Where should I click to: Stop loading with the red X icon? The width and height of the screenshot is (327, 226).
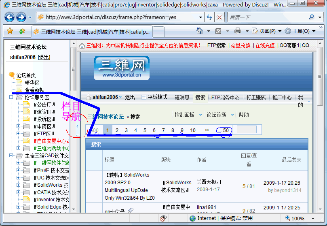pyautogui.click(x=219, y=17)
